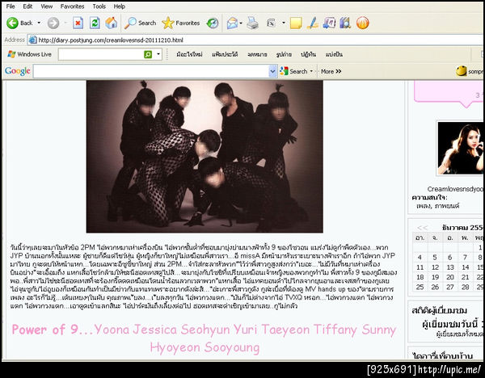Expand Google search box history dropdown
This screenshot has height=378, width=485.
tap(272, 71)
